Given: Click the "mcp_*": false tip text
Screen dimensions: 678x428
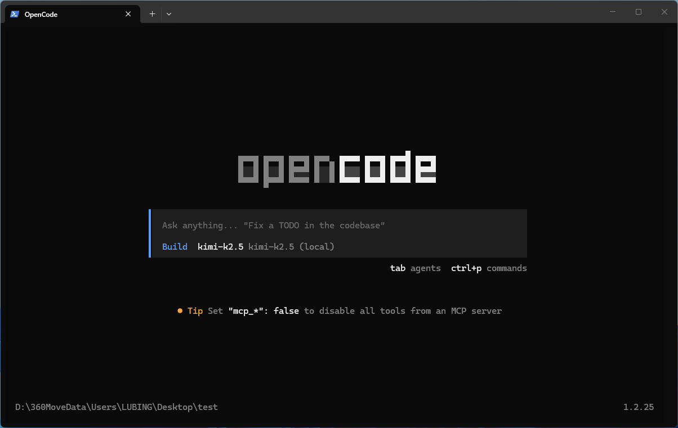Looking at the screenshot, I should tap(264, 310).
